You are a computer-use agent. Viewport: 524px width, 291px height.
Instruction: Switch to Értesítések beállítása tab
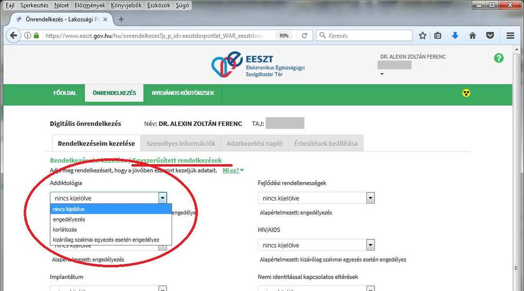pyautogui.click(x=326, y=143)
